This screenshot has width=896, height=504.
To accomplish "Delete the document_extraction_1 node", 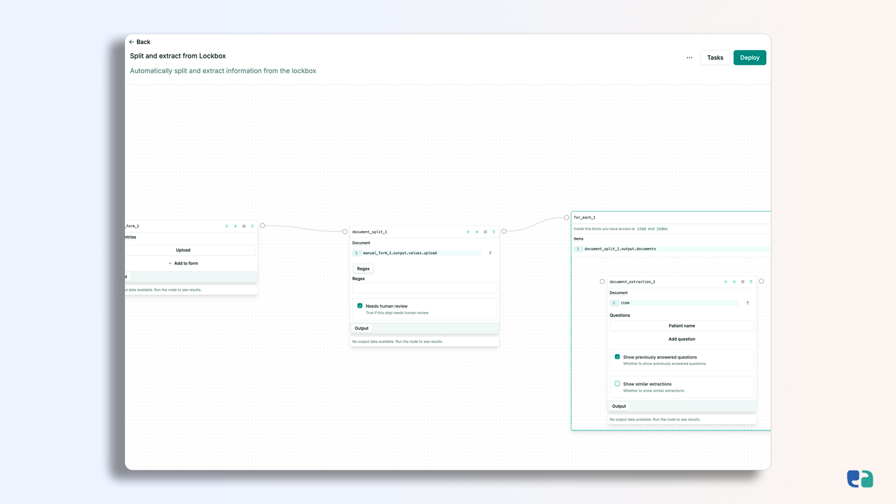I will pyautogui.click(x=751, y=282).
